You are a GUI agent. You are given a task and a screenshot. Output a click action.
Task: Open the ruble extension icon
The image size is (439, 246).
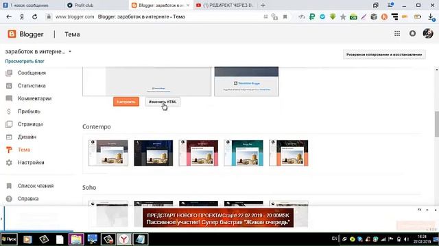coord(312,16)
